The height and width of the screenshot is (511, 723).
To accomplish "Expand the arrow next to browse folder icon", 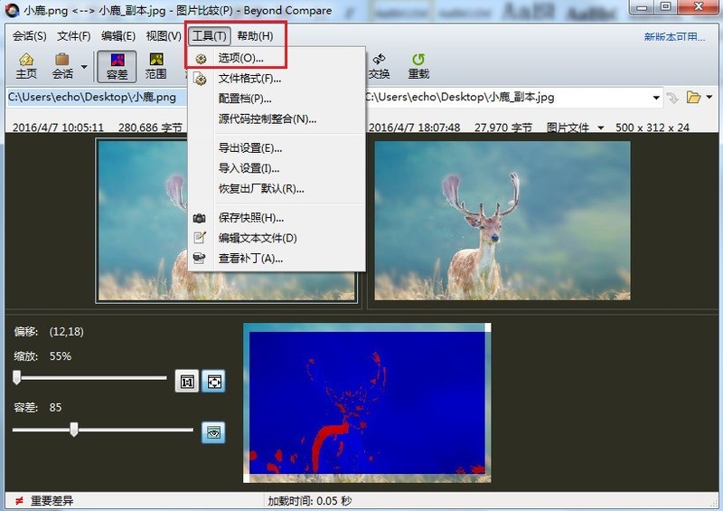I will (709, 97).
